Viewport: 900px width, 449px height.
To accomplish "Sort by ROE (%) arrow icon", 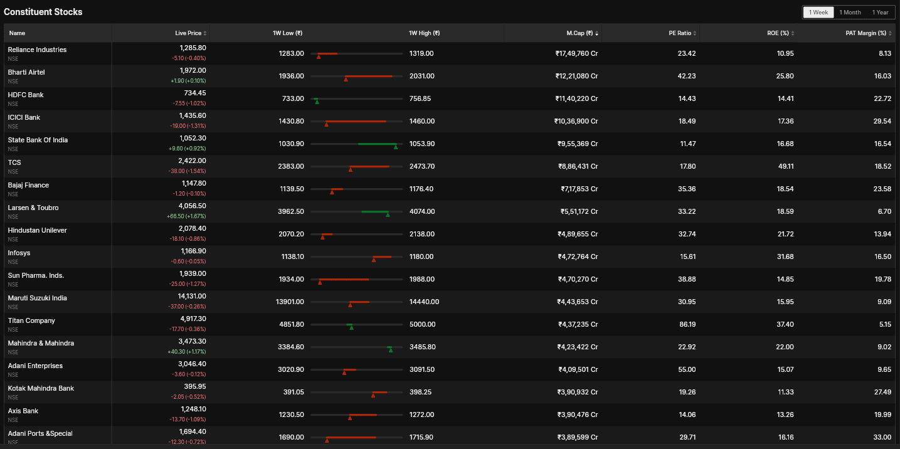I will pos(793,33).
